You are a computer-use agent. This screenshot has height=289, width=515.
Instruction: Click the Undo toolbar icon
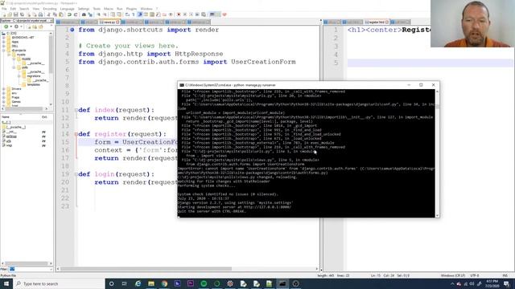[69, 14]
